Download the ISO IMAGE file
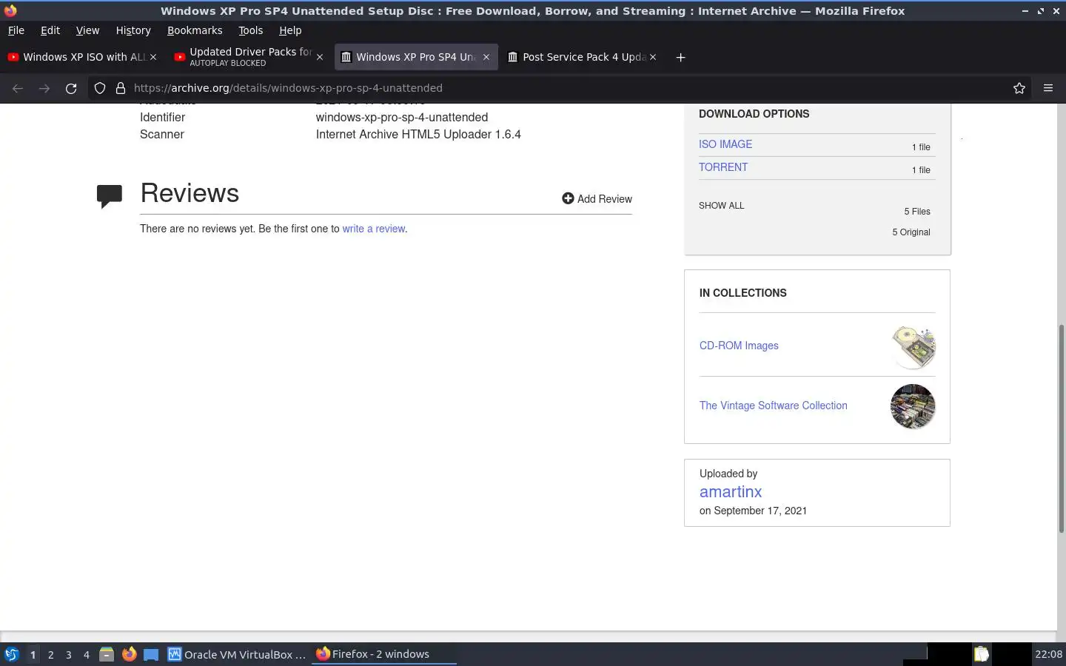 (725, 144)
